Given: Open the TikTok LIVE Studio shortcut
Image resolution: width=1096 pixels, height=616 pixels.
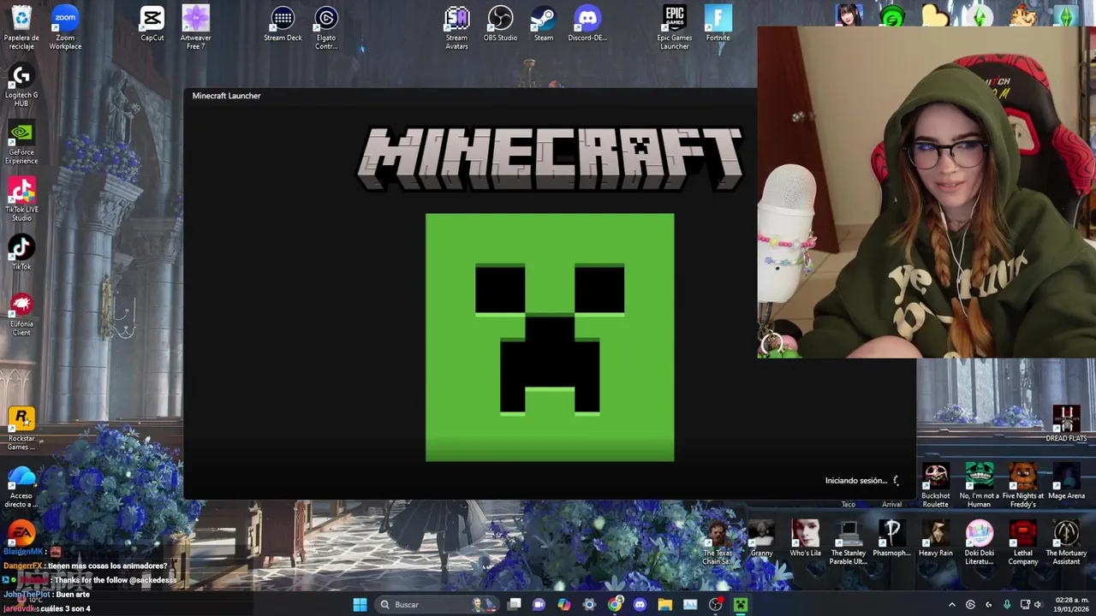Looking at the screenshot, I should 21,198.
